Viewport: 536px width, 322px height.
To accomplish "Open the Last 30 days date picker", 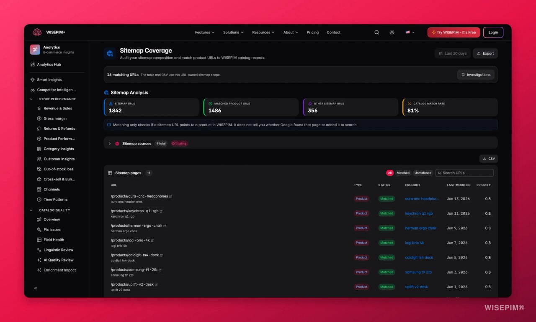I will click(453, 53).
